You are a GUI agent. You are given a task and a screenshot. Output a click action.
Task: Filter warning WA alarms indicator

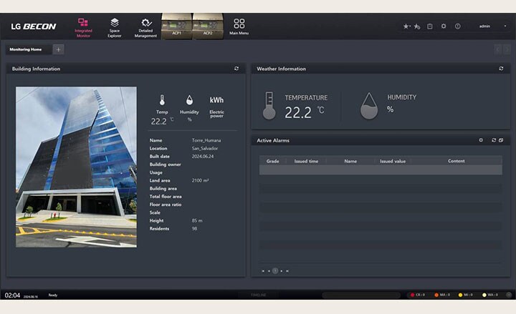[x=490, y=295]
